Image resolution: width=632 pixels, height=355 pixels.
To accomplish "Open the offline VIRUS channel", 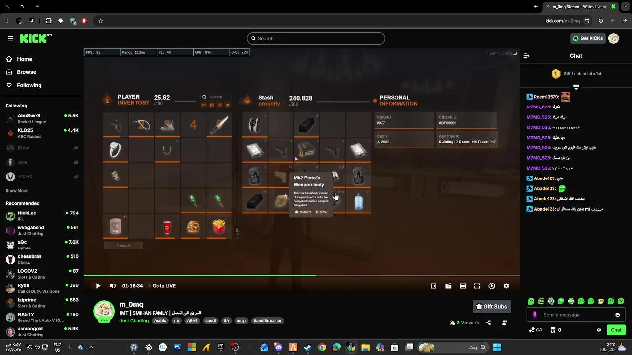I will (x=42, y=177).
